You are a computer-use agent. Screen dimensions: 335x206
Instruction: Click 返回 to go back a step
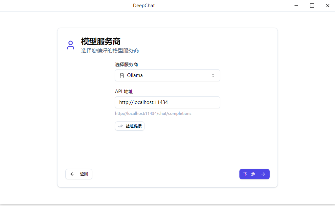(x=78, y=174)
